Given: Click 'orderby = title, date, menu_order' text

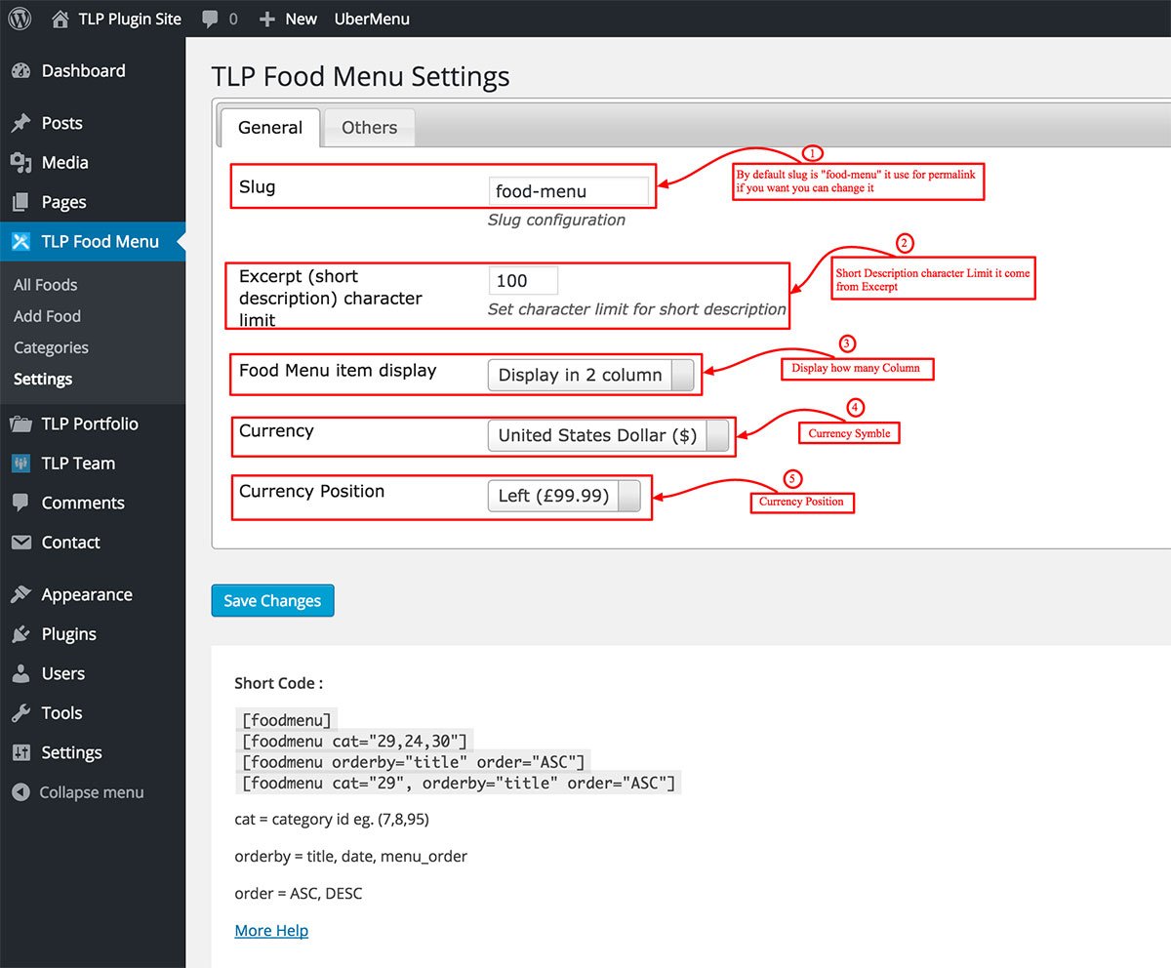Looking at the screenshot, I should 351,857.
